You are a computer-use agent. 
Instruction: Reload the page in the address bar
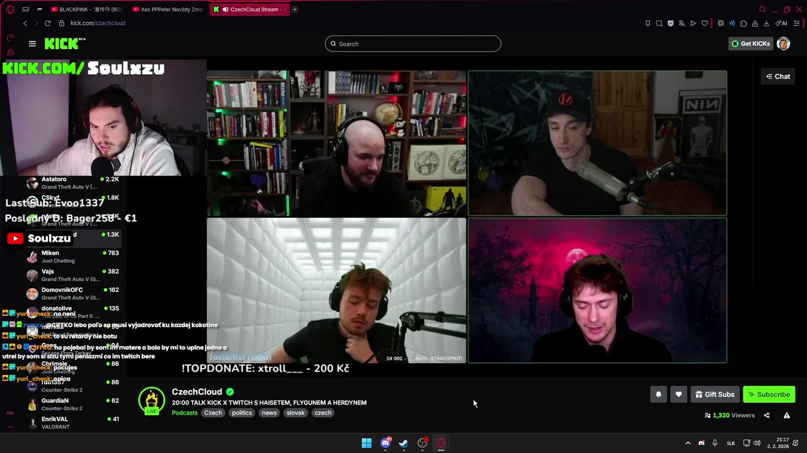tap(47, 23)
